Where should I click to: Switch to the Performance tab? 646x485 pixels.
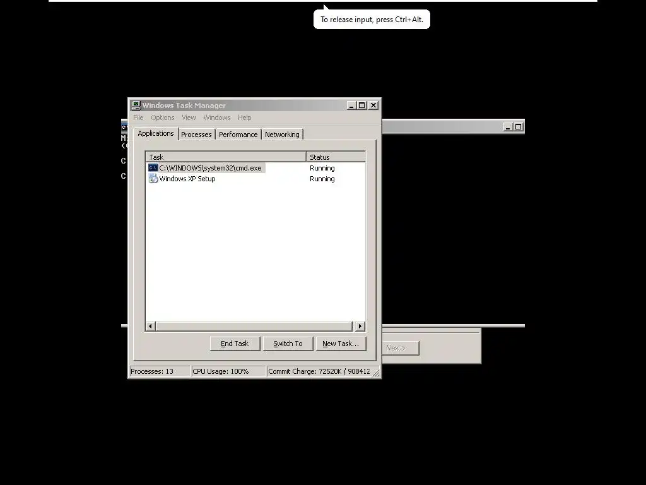(x=238, y=135)
